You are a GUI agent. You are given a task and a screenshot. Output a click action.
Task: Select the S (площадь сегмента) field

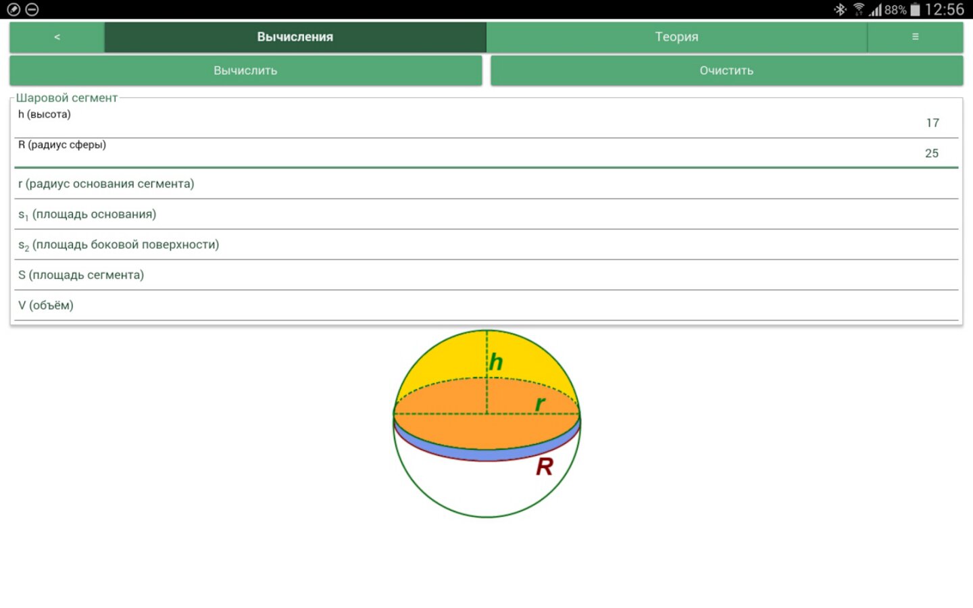[x=487, y=275]
